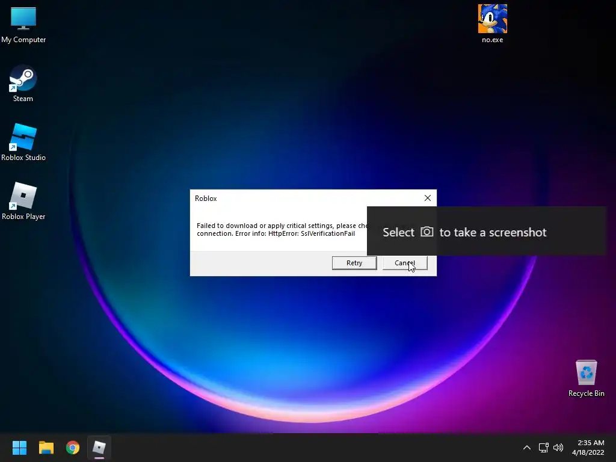This screenshot has width=616, height=462.
Task: Expand the hidden system tray icons chevron
Action: [527, 448]
